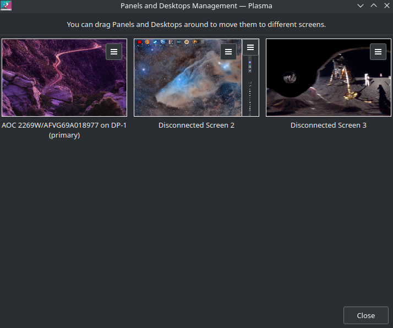Open hamburger menu on Screen 2 vertical panel

(250, 47)
